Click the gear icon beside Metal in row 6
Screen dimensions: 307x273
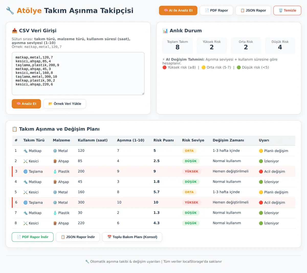55,202
